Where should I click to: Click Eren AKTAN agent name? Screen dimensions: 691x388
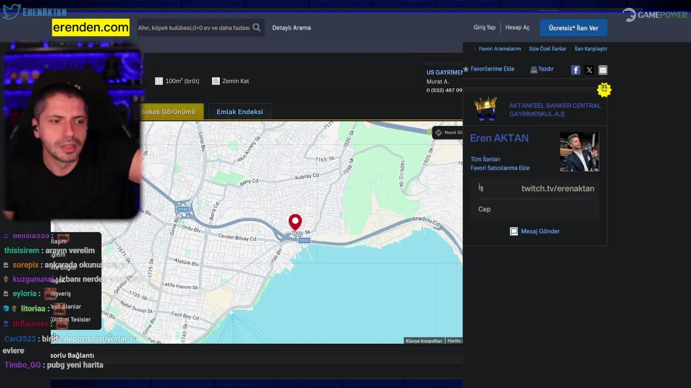[x=499, y=138]
